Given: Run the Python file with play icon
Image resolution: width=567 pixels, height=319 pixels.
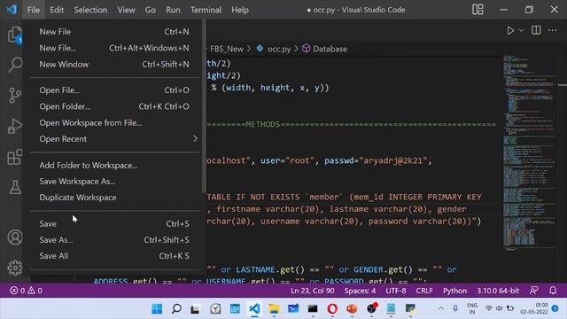Looking at the screenshot, I should point(510,31).
